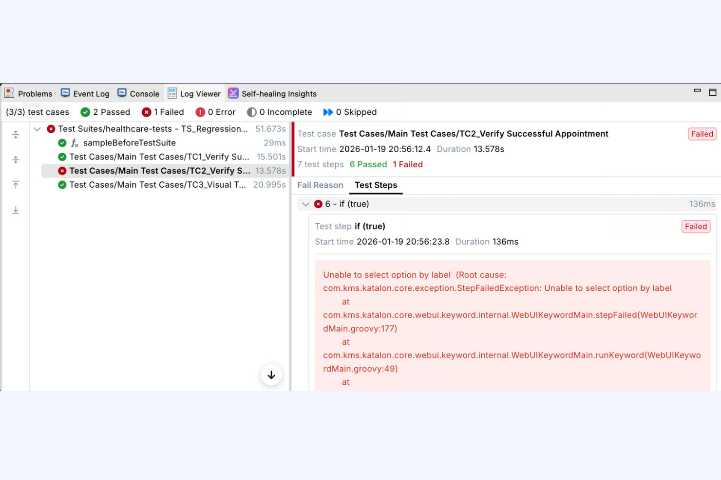Collapse the TS_Regression test suite tree node
The height and width of the screenshot is (480, 721).
pos(37,129)
